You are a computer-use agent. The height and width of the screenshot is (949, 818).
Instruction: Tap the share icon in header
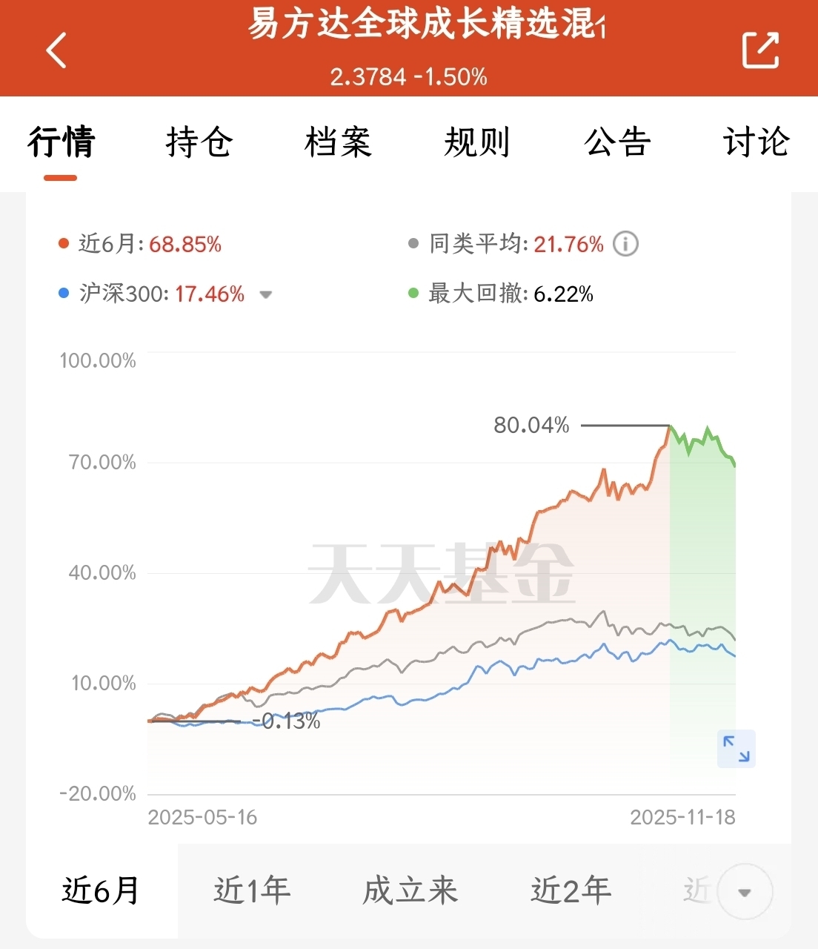[x=761, y=50]
